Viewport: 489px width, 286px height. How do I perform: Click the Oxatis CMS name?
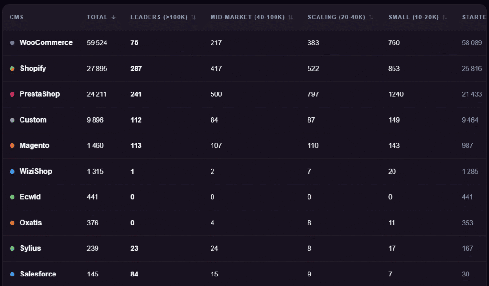pos(31,223)
